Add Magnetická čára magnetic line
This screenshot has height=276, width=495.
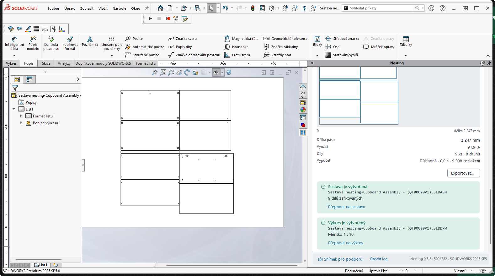tap(242, 39)
